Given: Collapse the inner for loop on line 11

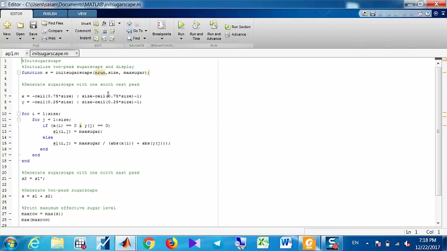Looking at the screenshot, I should (x=18, y=120).
